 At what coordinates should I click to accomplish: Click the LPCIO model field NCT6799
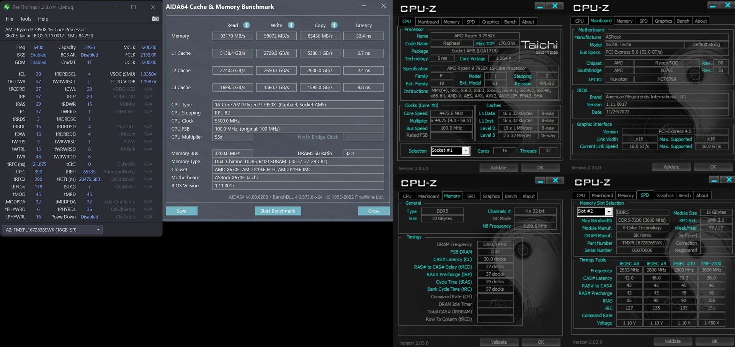[x=666, y=79]
